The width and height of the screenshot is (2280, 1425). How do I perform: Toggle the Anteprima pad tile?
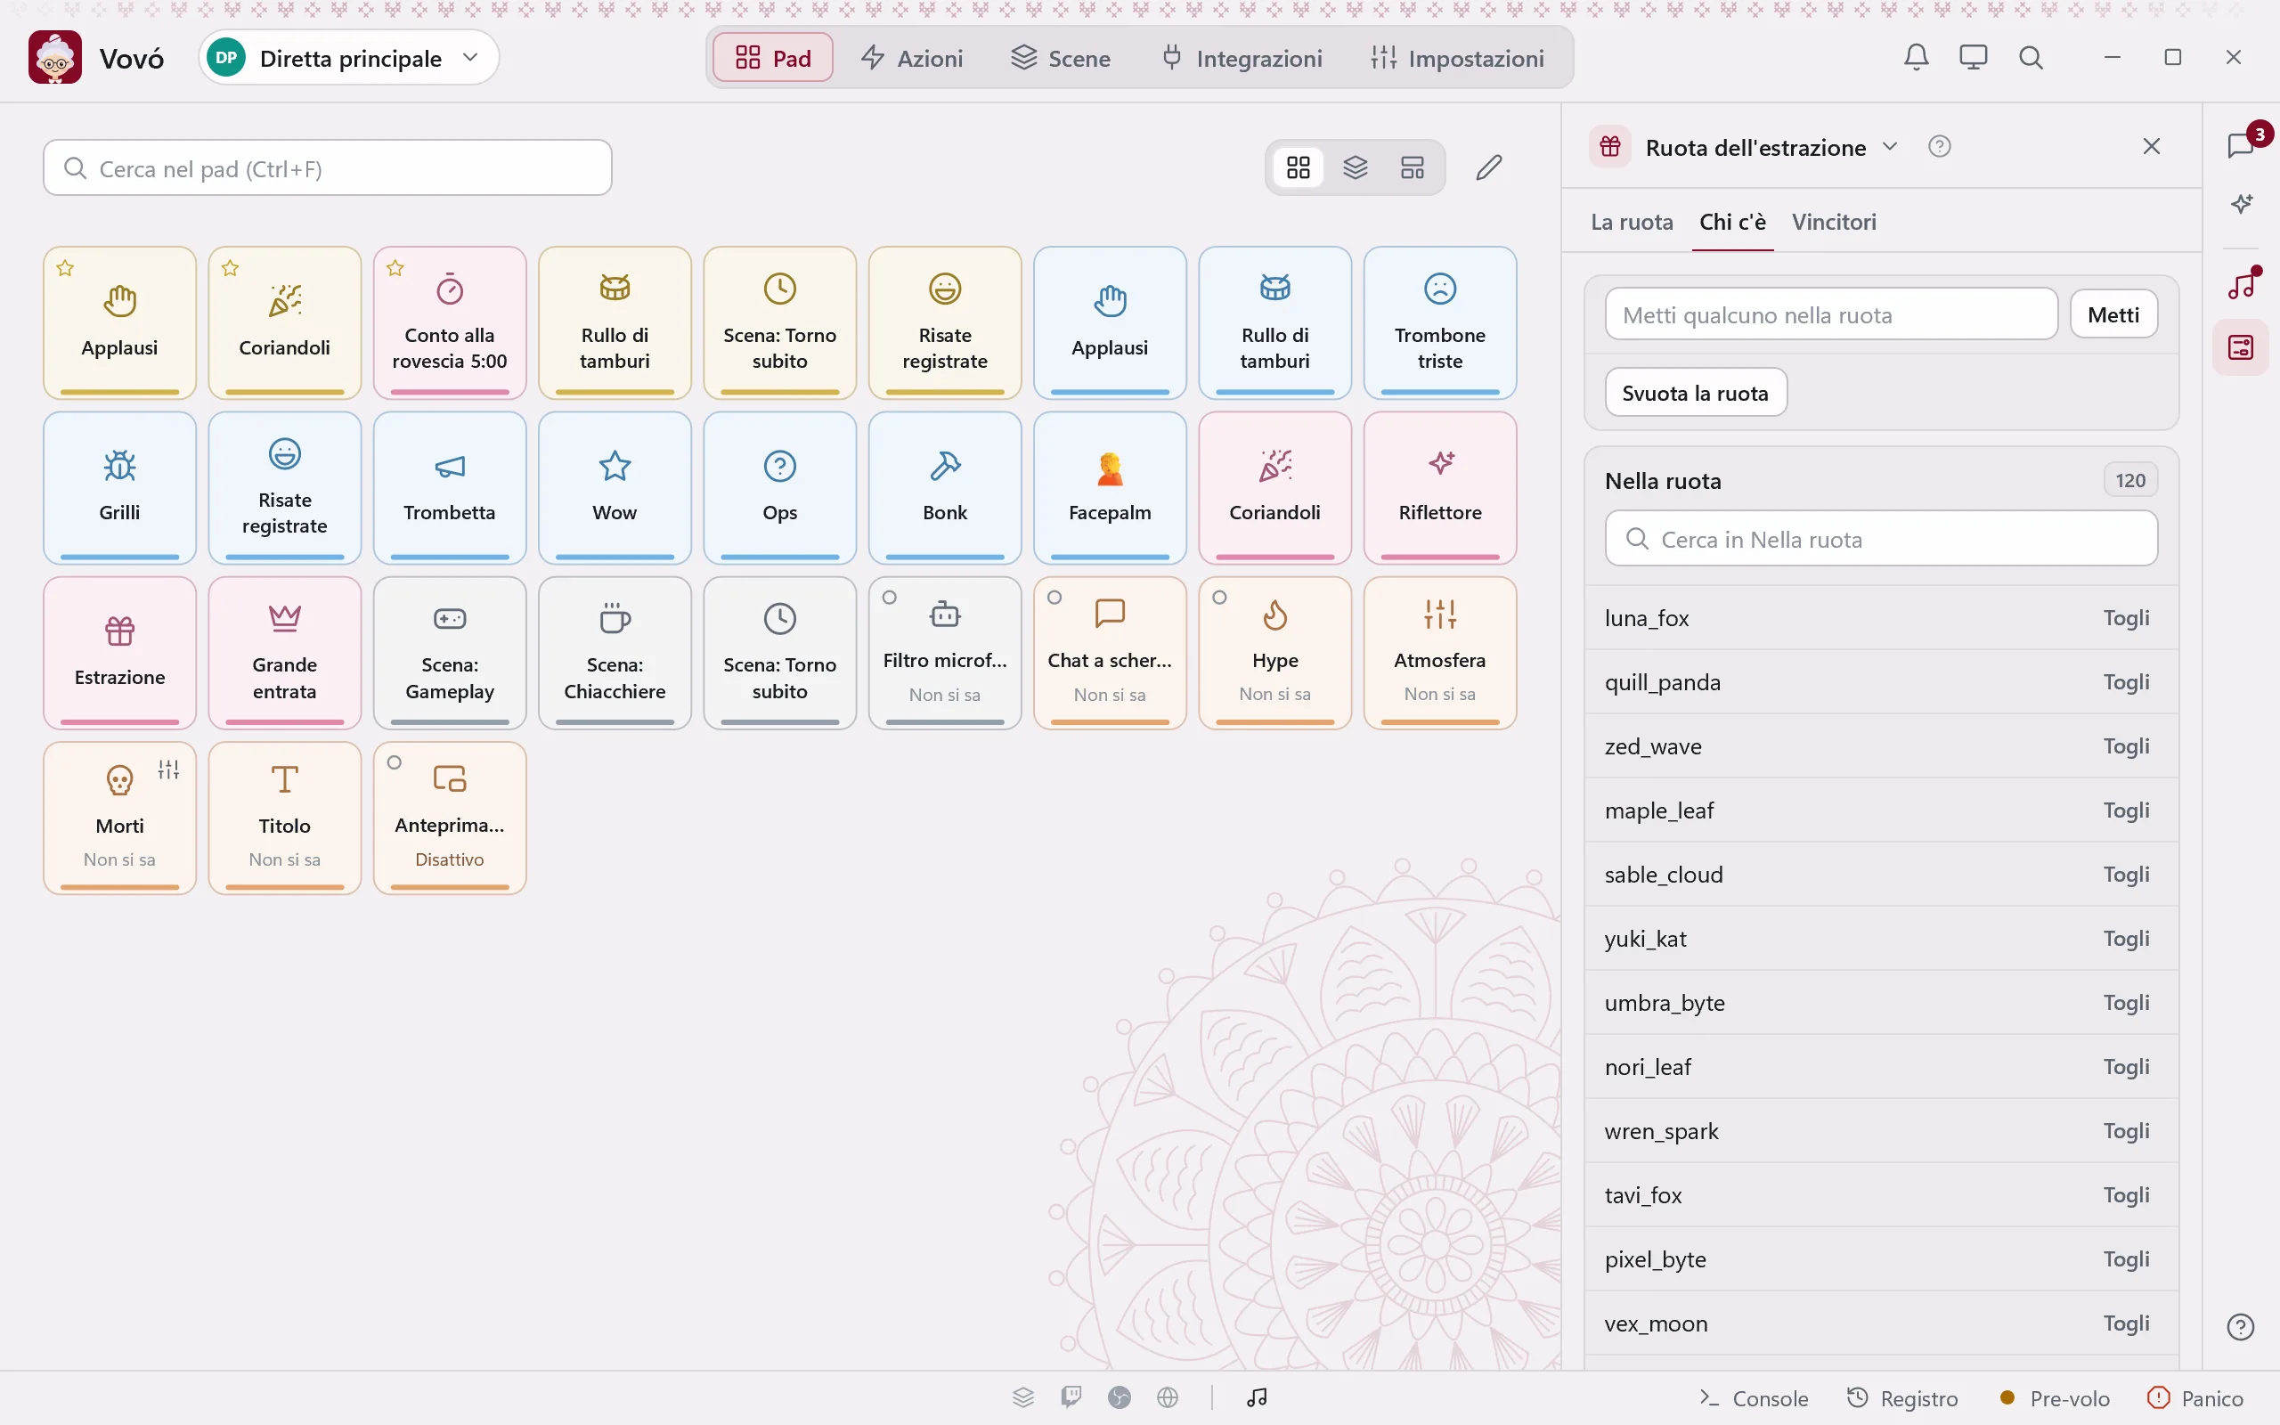(450, 817)
